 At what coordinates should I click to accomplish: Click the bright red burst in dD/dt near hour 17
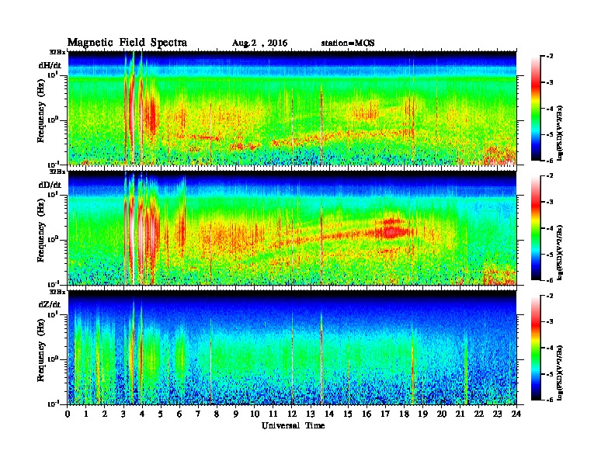tap(391, 231)
